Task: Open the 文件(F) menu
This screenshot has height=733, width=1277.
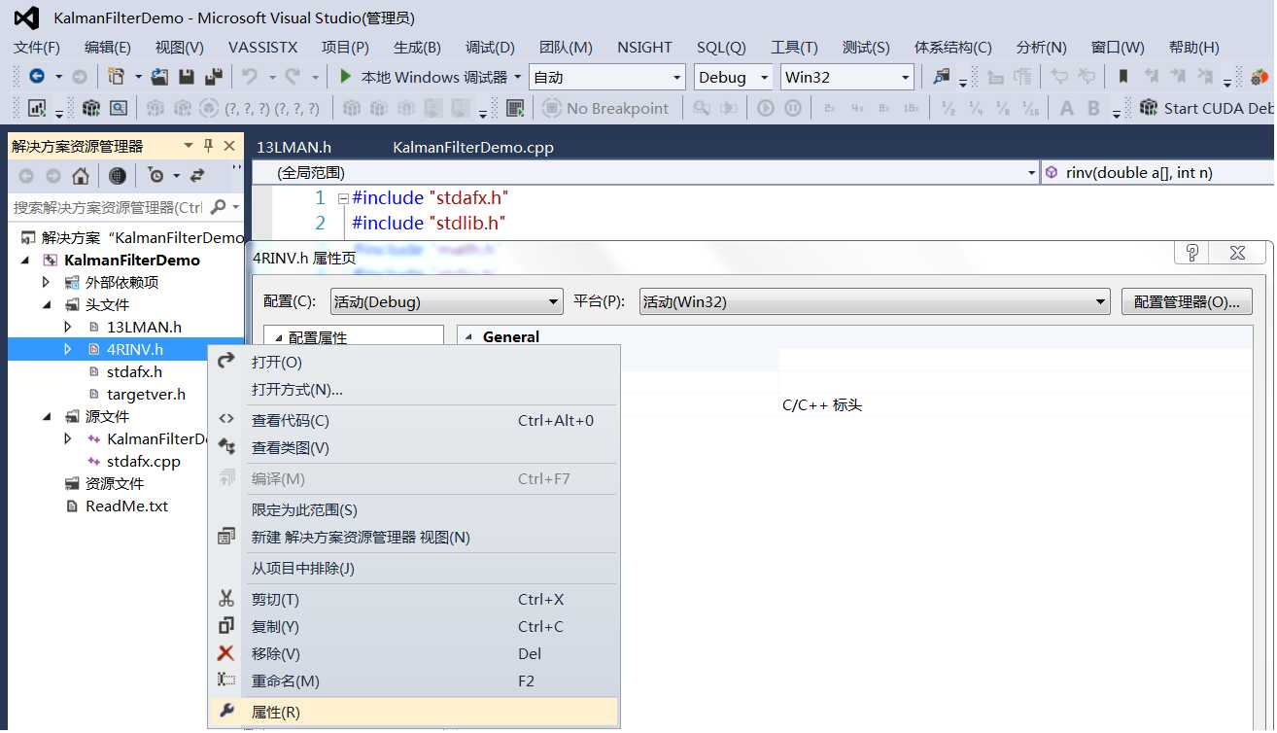Action: 37,47
